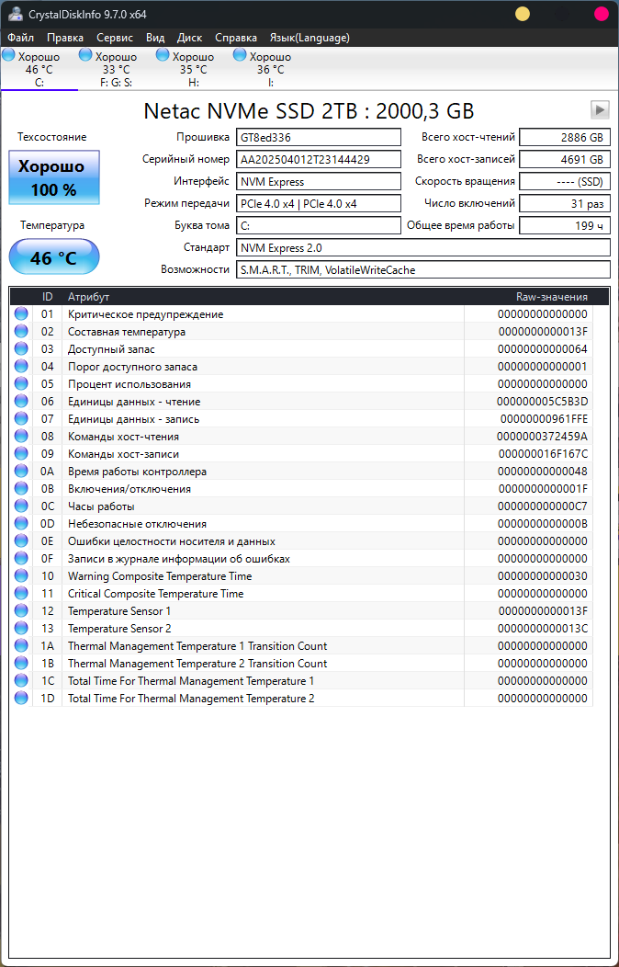
Task: Click status orb for attribute 1A row
Action: coord(21,645)
